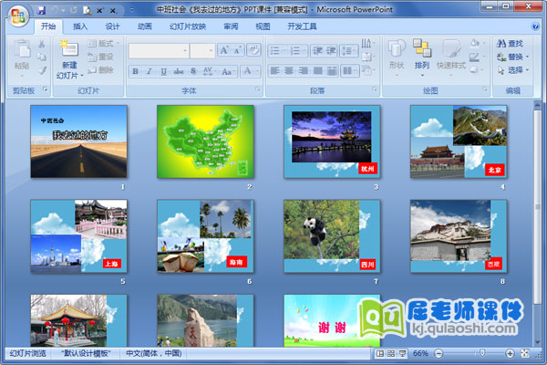547x365 pixels.
Task: Open the 开发工具 Developer tab
Action: pos(302,26)
